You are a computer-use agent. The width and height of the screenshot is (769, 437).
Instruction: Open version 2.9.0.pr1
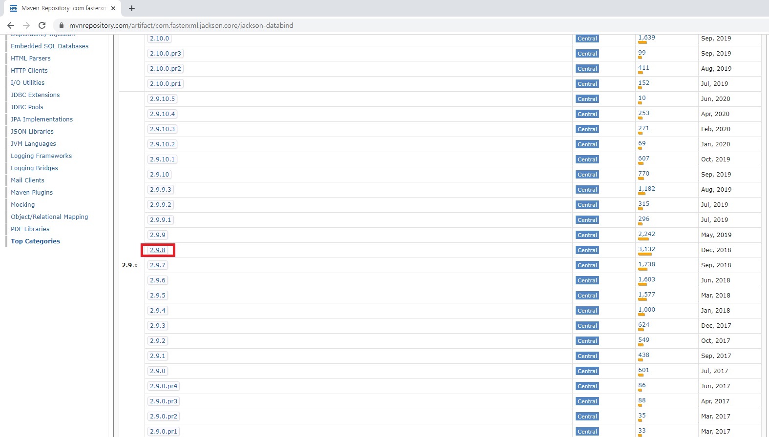[164, 432]
